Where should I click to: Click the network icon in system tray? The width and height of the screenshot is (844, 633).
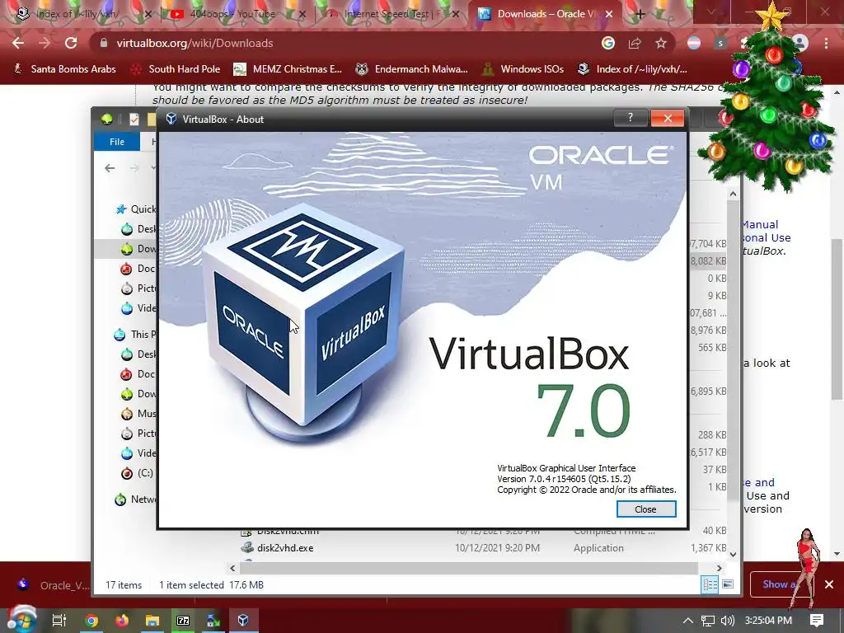(708, 621)
